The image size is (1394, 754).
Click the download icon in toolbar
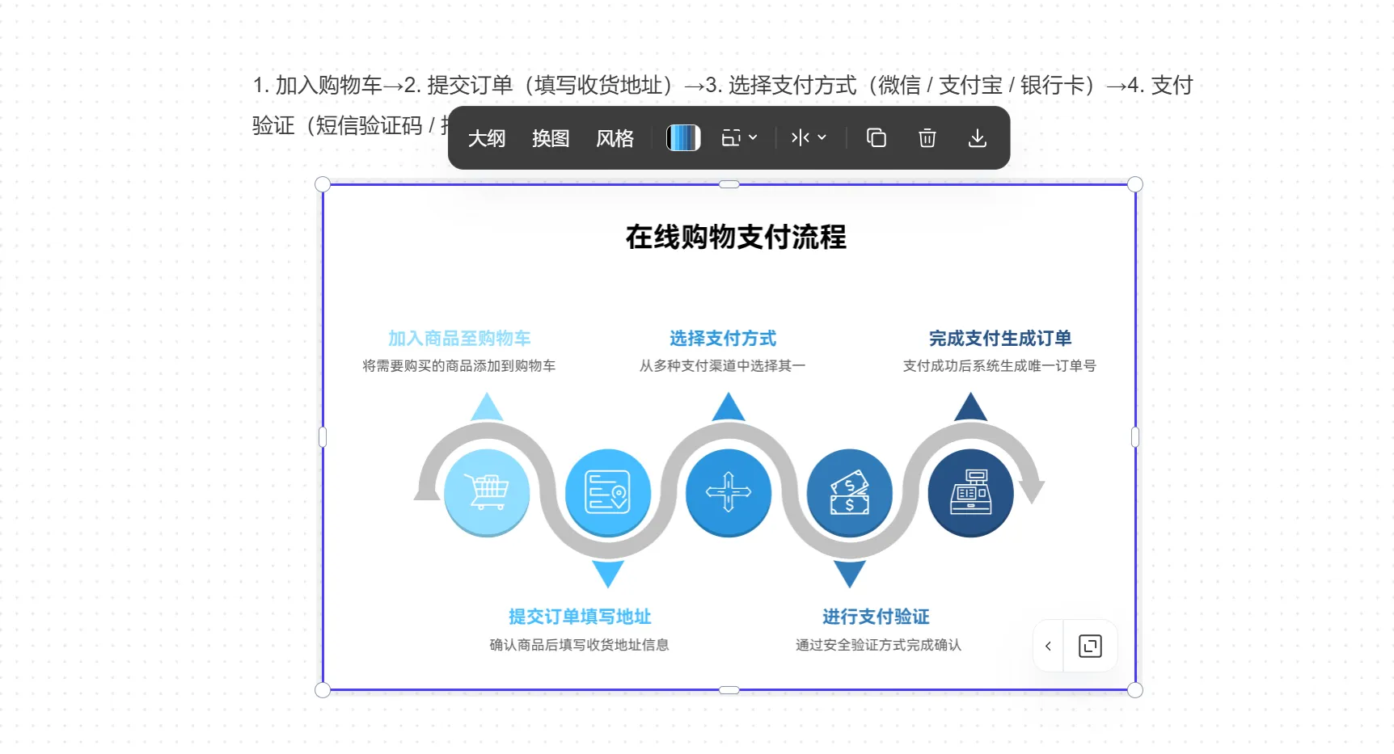point(977,138)
